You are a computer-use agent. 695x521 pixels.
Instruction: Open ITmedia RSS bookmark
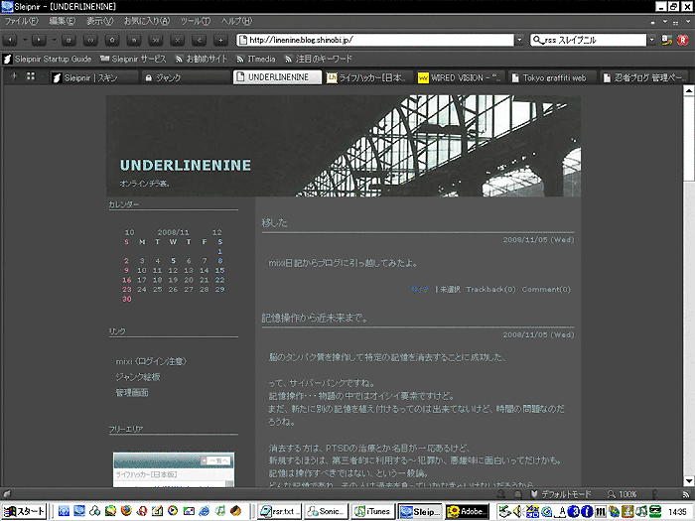pos(256,59)
